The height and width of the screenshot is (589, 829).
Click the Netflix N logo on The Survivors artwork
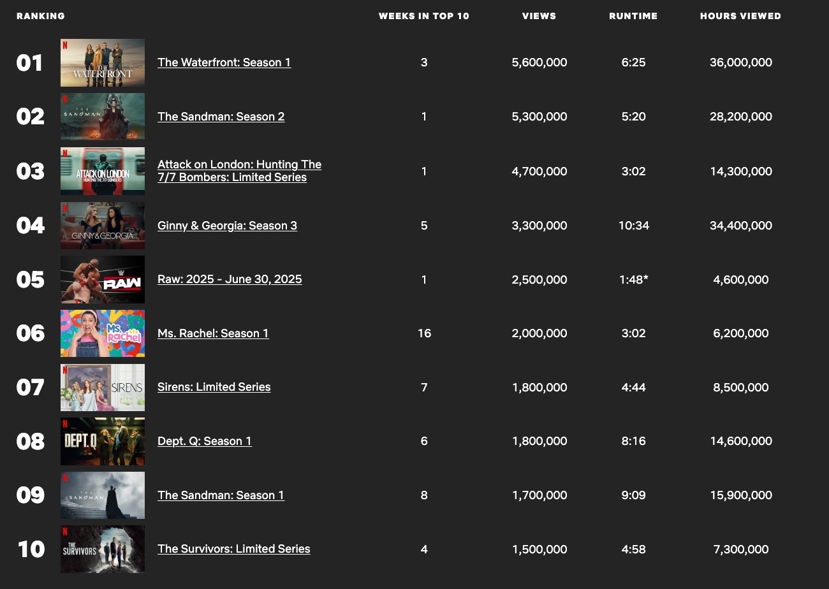65,533
